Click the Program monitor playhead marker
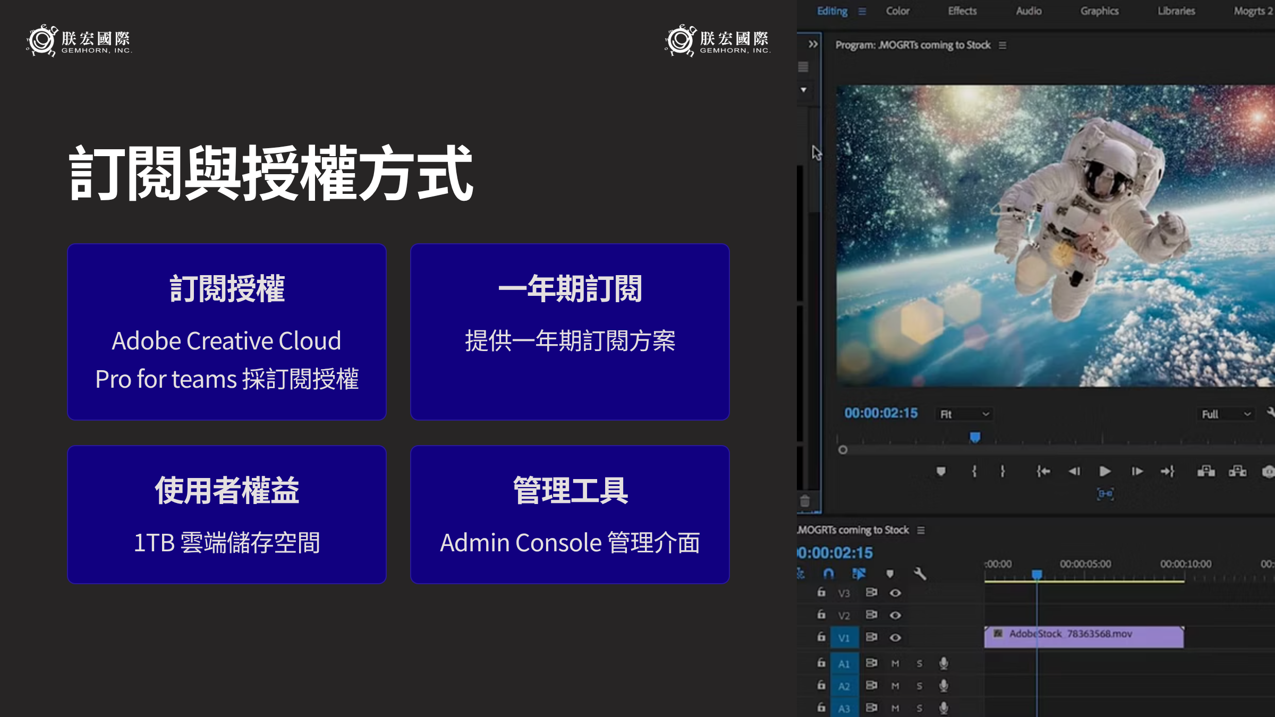 [975, 437]
